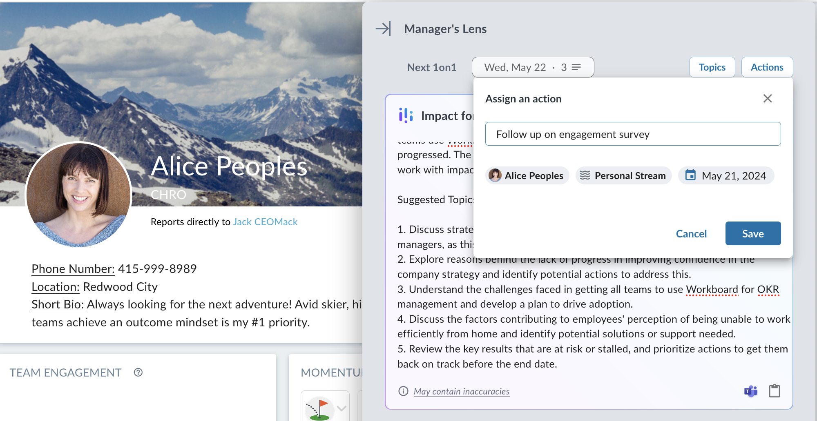
Task: Click the OKR word in topic 3
Action: click(x=768, y=289)
